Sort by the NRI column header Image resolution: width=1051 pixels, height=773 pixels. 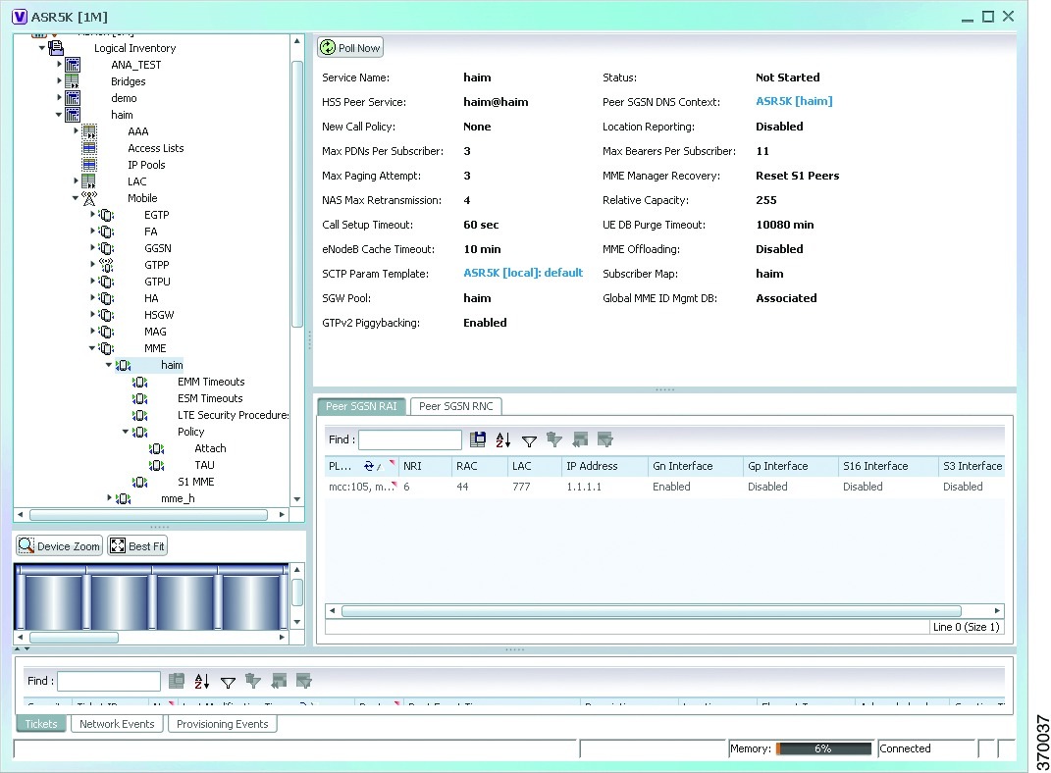coord(424,466)
